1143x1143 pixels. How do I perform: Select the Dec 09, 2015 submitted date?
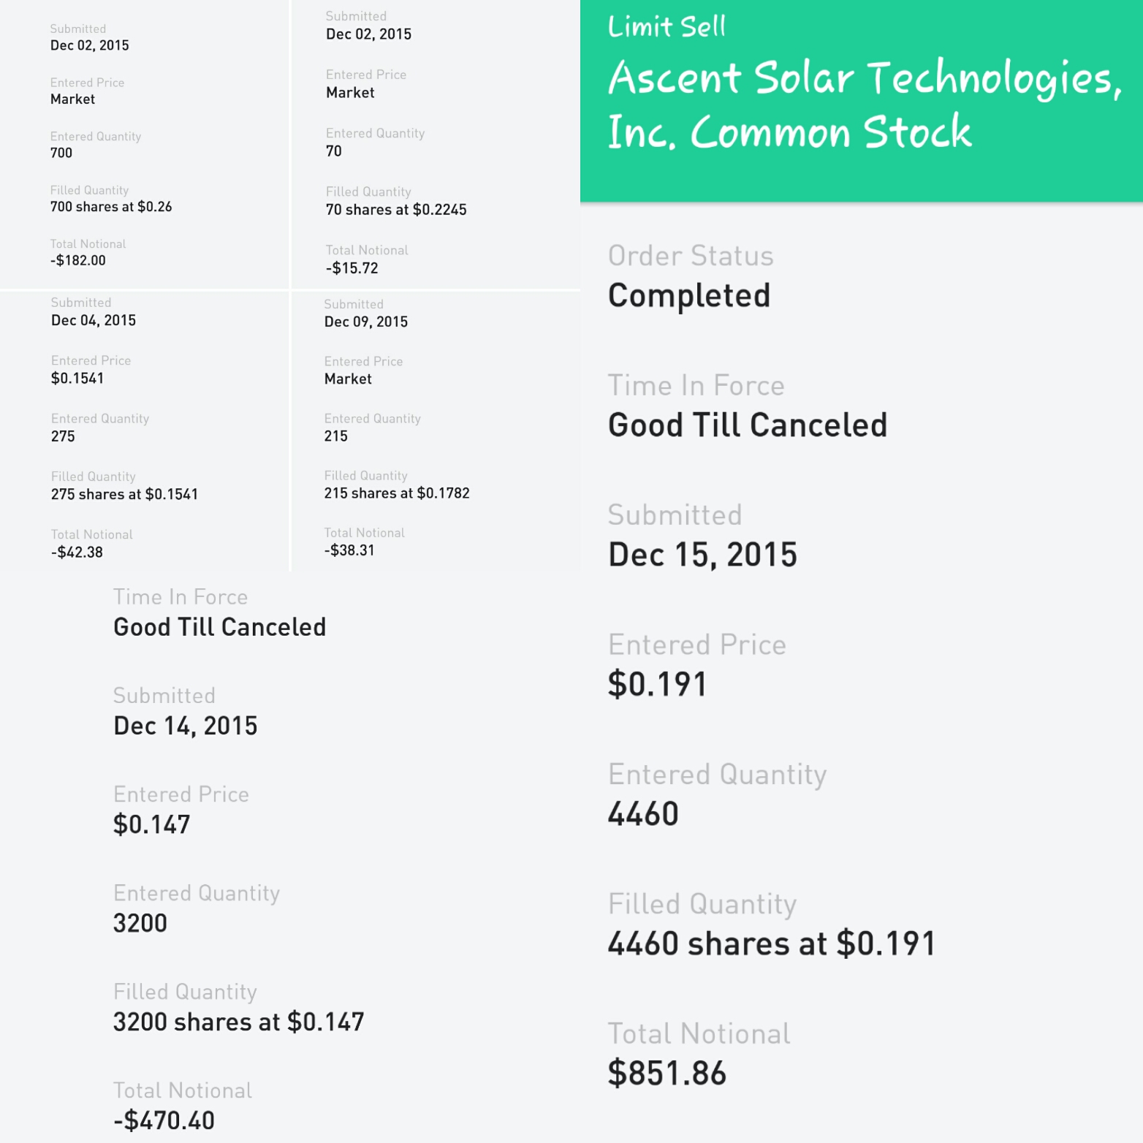click(x=366, y=322)
